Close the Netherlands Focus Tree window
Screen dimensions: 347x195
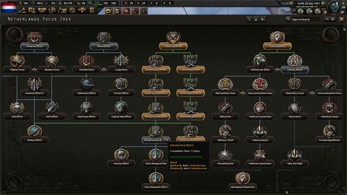pyautogui.click(x=342, y=19)
